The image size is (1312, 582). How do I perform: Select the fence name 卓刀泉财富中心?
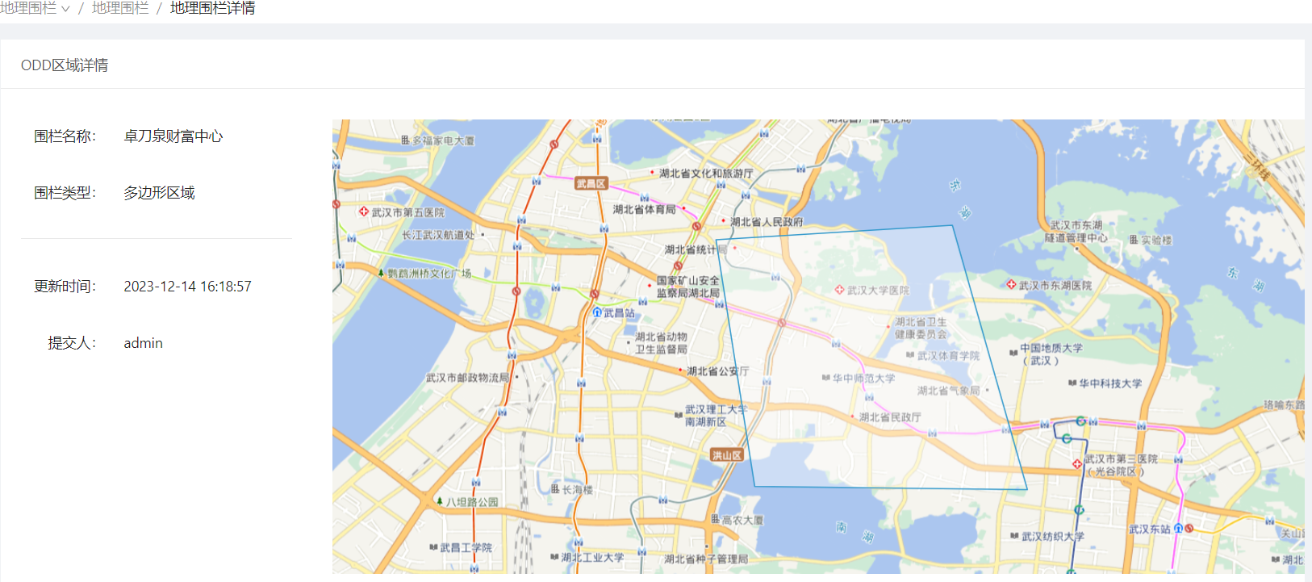tap(173, 136)
